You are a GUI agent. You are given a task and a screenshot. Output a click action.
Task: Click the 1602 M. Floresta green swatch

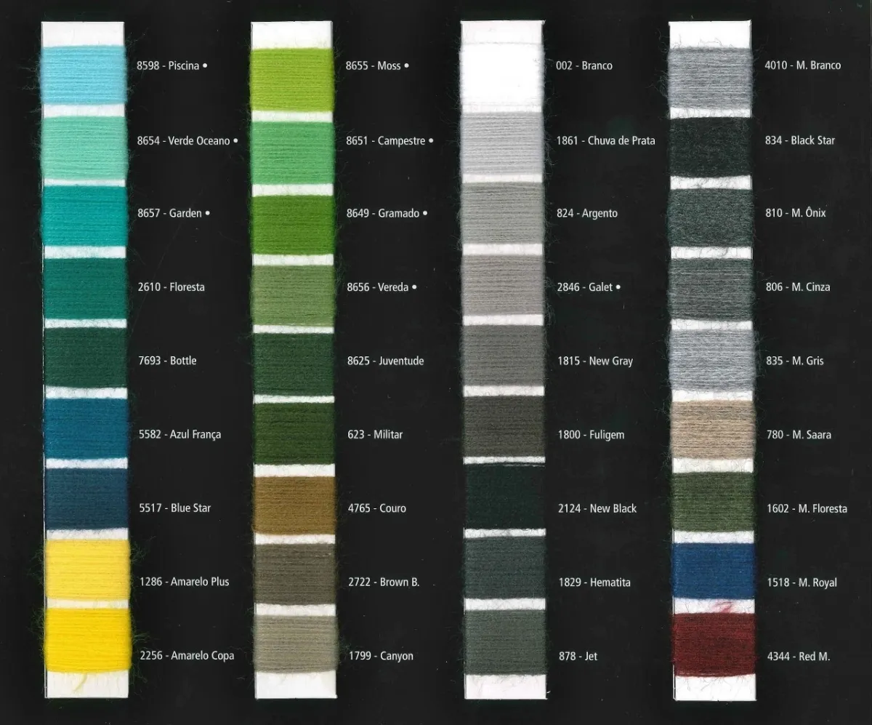tap(711, 500)
